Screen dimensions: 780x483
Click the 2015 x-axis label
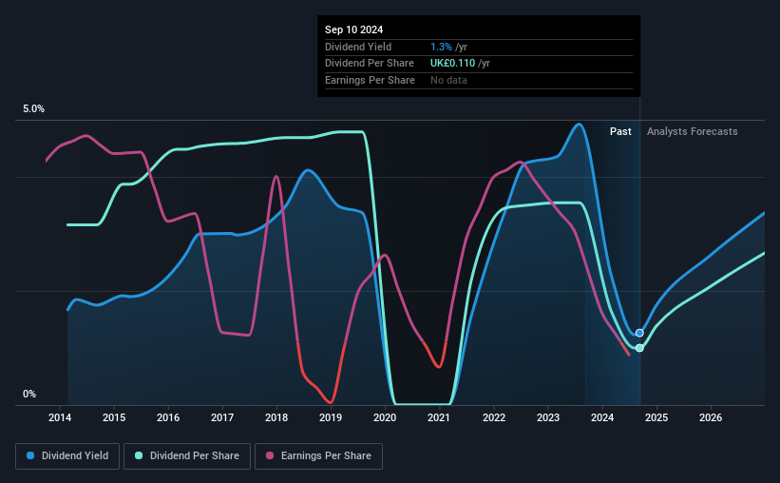click(114, 417)
